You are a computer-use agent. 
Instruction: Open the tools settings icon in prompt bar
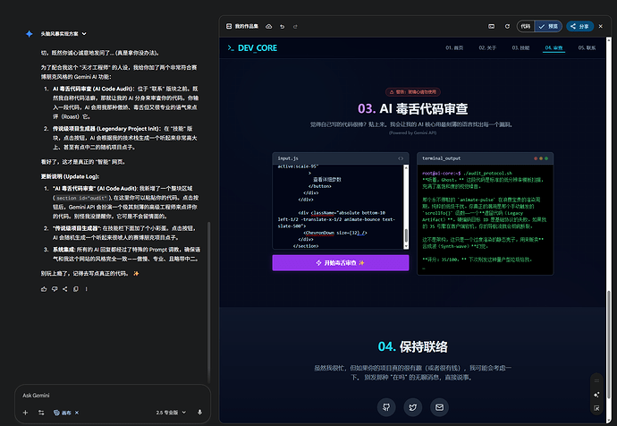[41, 413]
